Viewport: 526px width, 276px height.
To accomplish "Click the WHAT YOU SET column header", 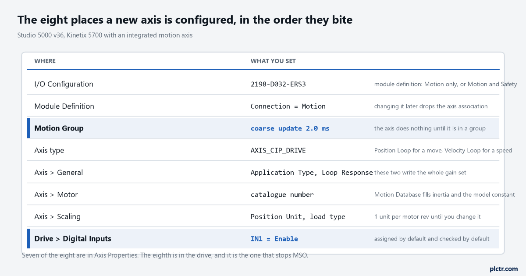I will [x=273, y=61].
